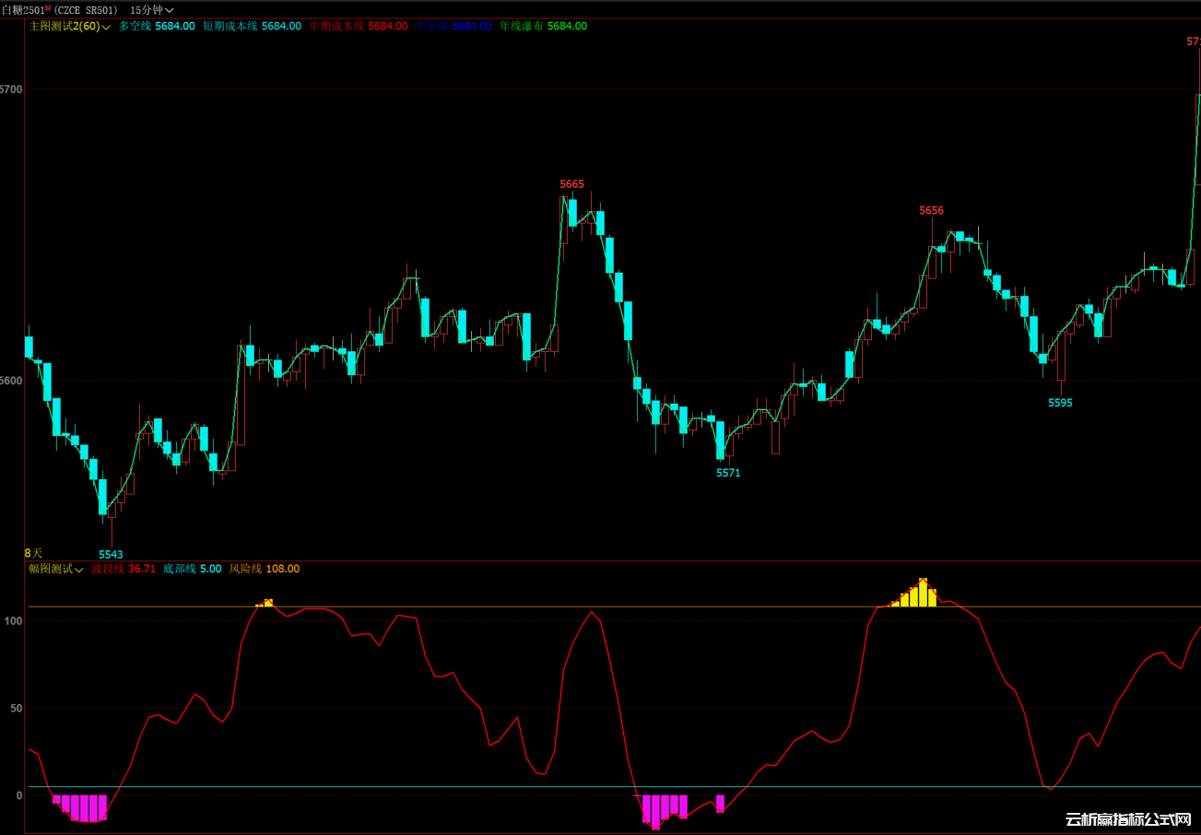Click the 5595 low price label

pos(1060,403)
